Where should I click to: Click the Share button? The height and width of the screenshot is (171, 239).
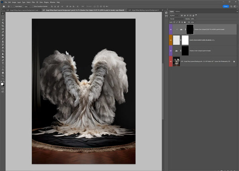pos(226,6)
